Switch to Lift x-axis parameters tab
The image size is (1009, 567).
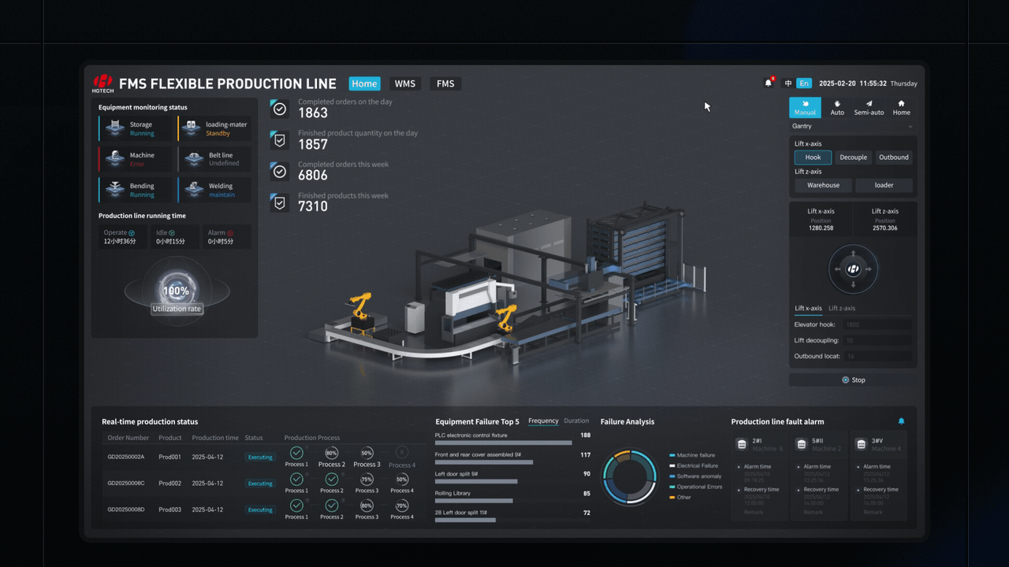click(808, 309)
